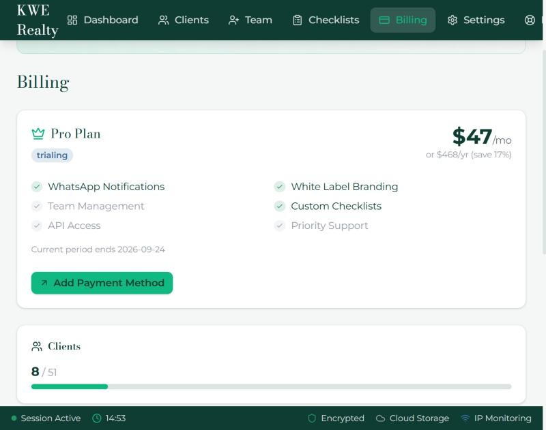This screenshot has height=430, width=546.
Task: Click the API Access check icon
Action: coord(37,226)
